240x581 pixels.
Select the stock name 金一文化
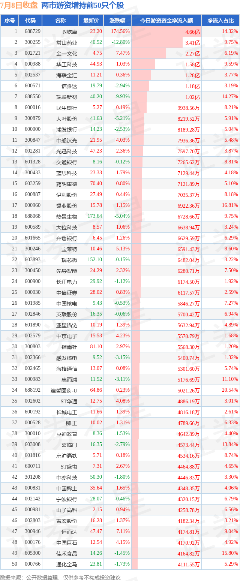(x=67, y=53)
